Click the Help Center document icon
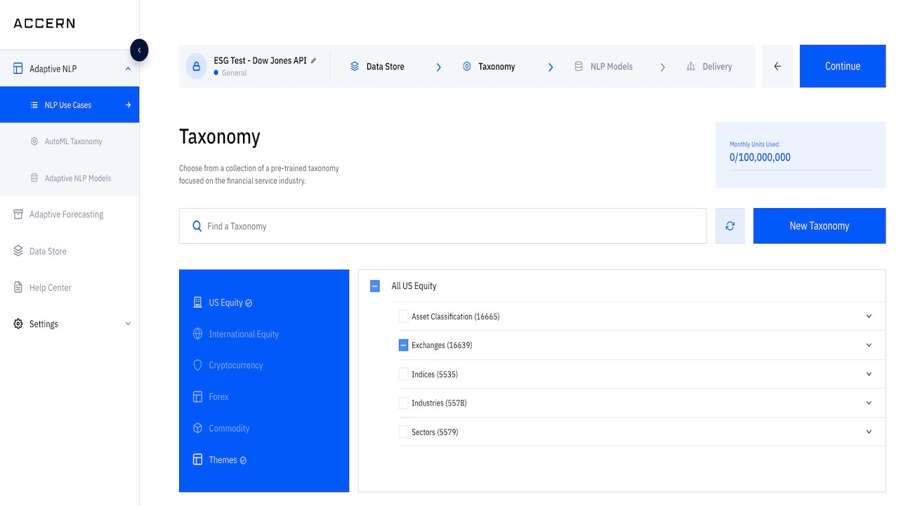899x506 pixels. point(18,287)
